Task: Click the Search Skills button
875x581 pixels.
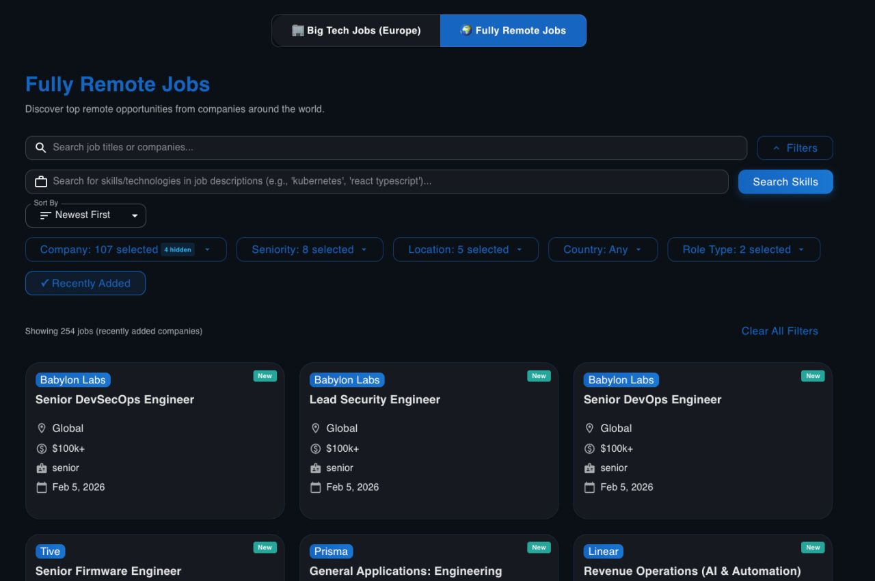Action: (785, 182)
